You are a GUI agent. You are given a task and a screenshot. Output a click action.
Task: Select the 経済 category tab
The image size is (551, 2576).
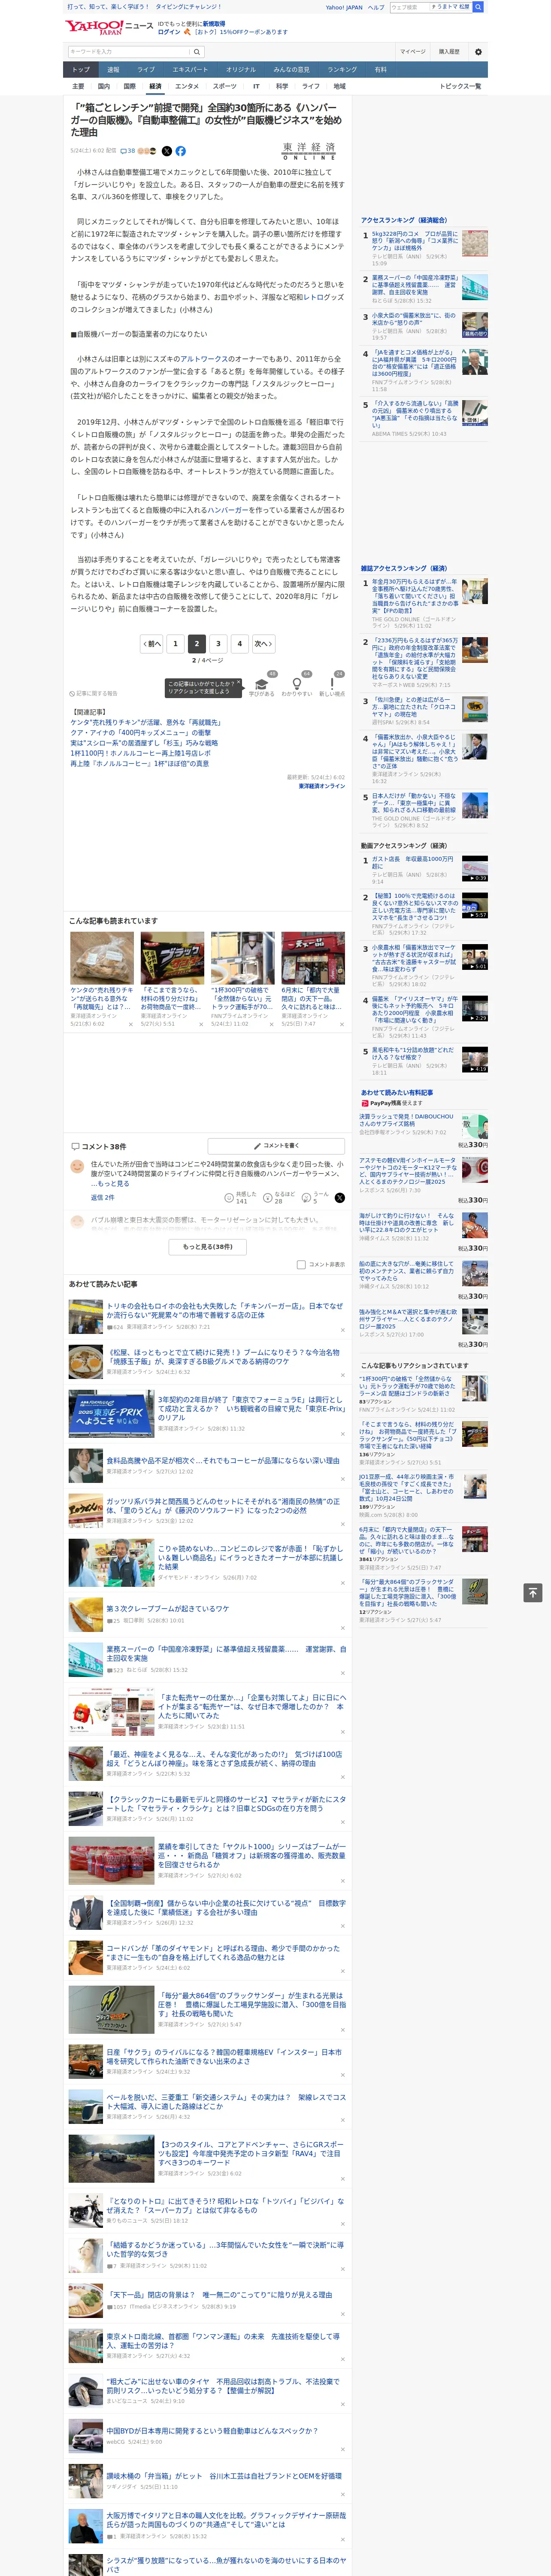pyautogui.click(x=155, y=86)
